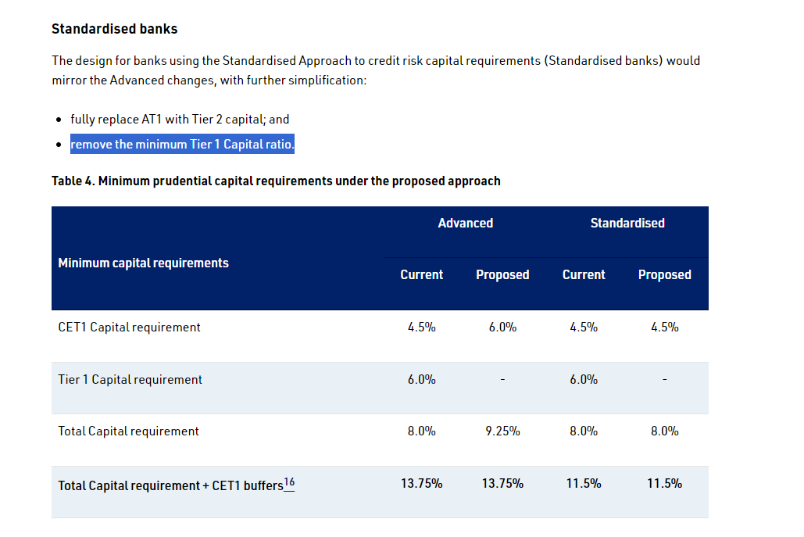Click the 'fully replace AT1 with Tier 2 capital' bullet
Viewport: 804px width, 537px height.
point(180,120)
